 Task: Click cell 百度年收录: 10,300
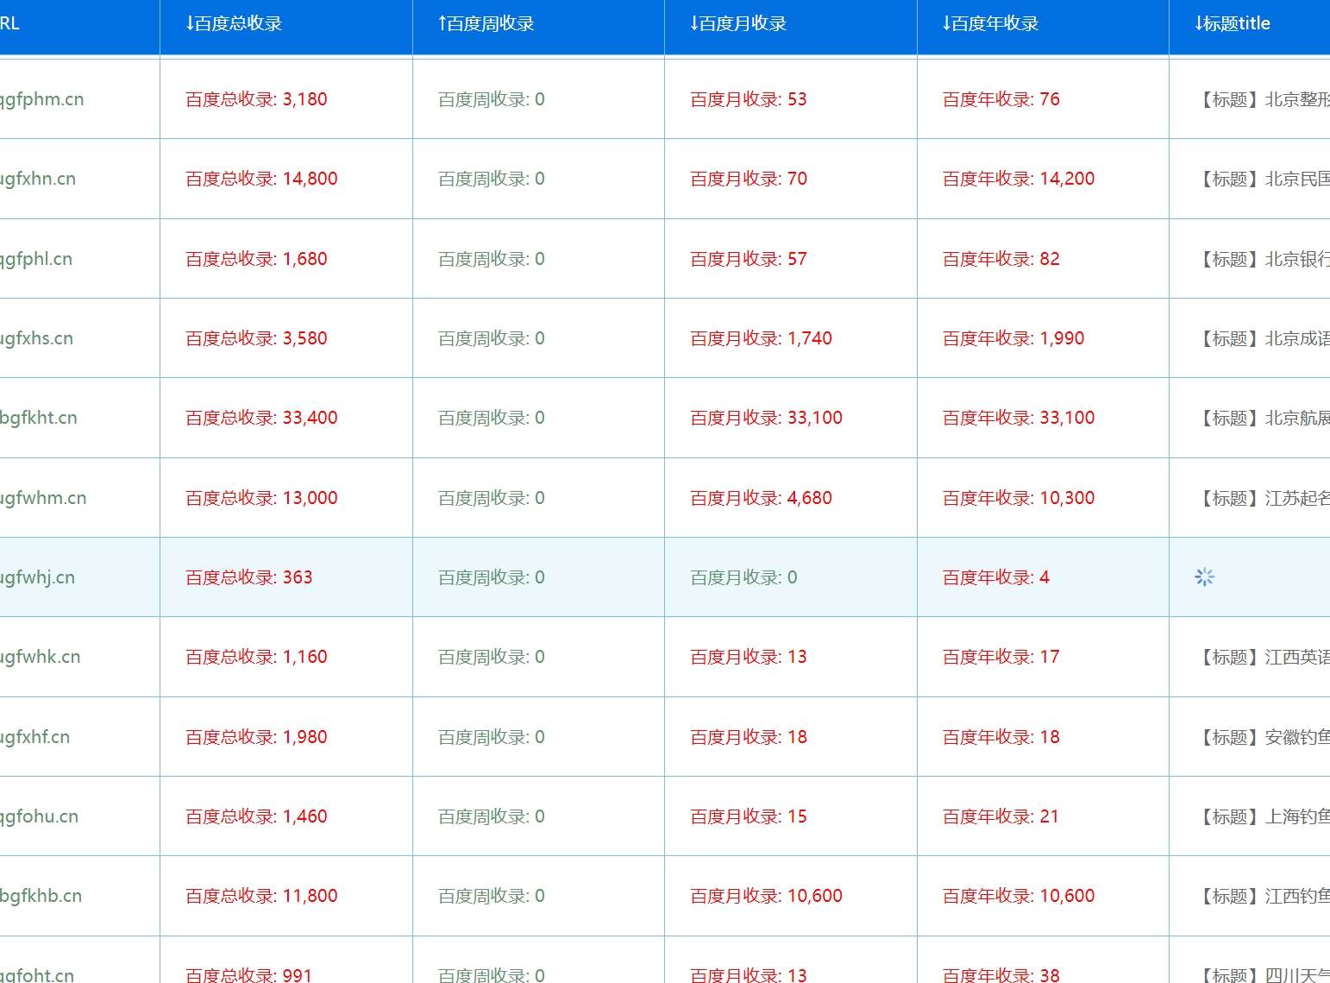click(x=1018, y=498)
